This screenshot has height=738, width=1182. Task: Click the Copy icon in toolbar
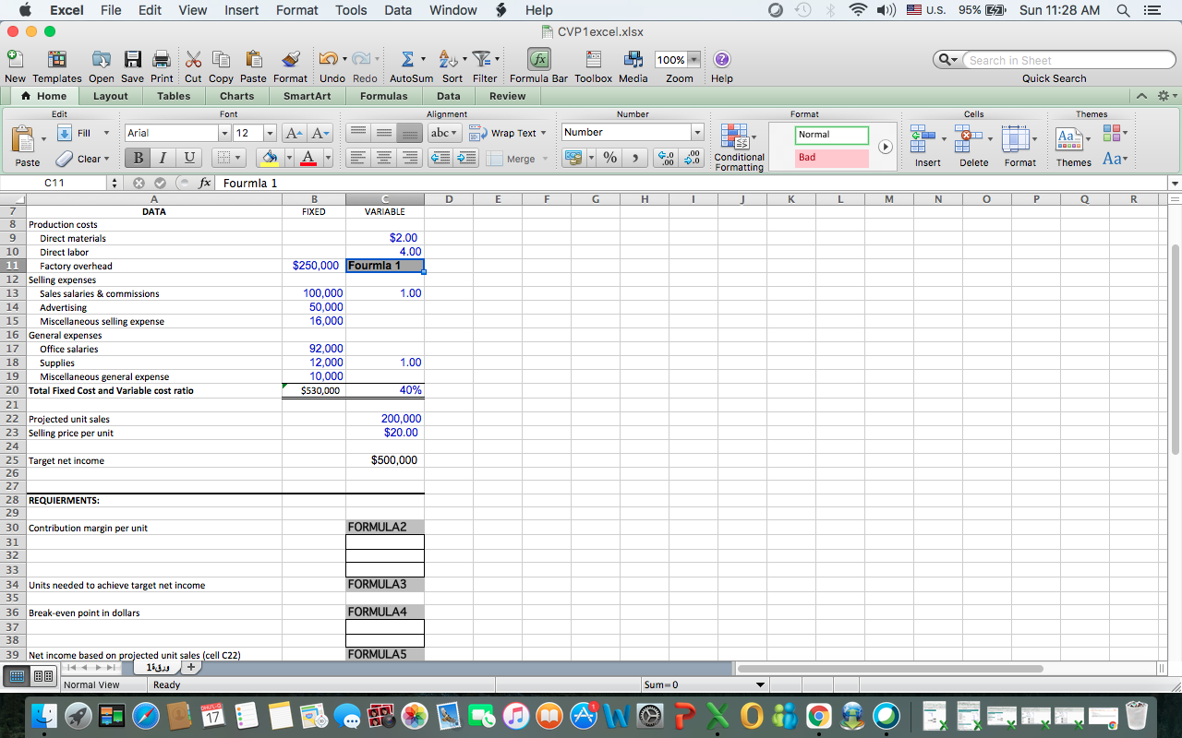click(221, 59)
